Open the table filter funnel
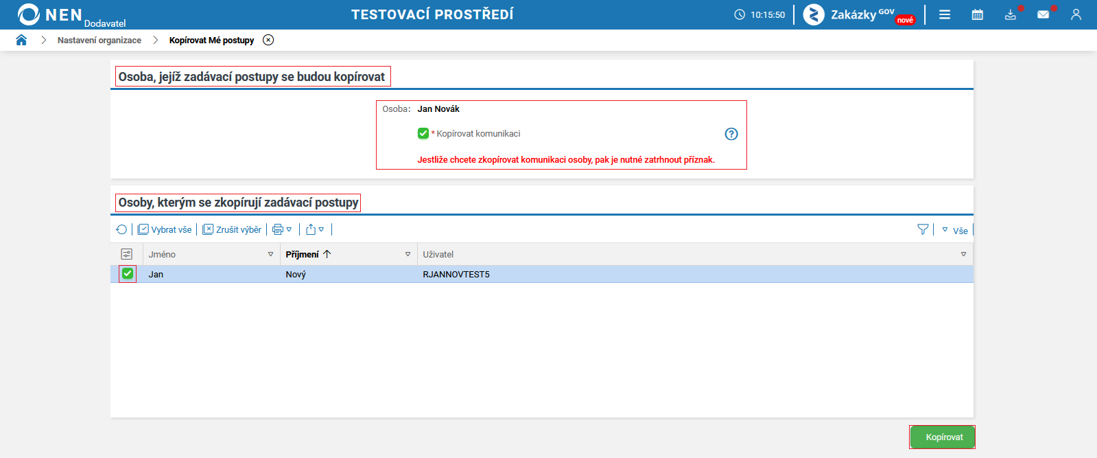The height and width of the screenshot is (458, 1097). click(x=923, y=229)
